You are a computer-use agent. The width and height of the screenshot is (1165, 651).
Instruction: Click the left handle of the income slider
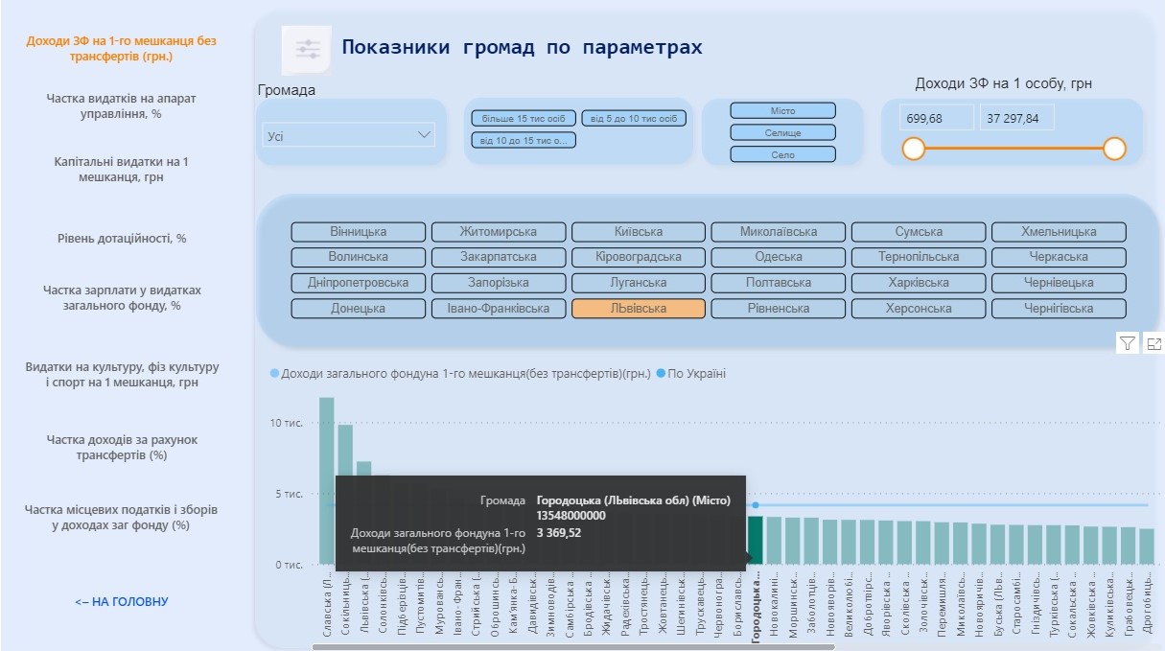tap(914, 149)
